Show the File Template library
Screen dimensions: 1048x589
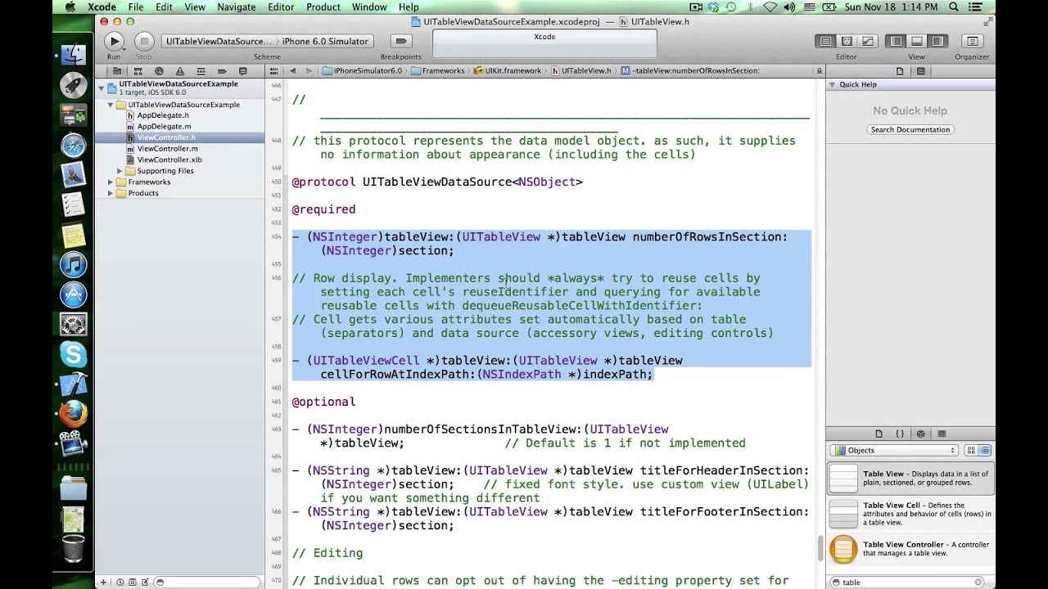tap(879, 434)
